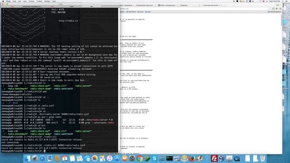This screenshot has height=163, width=290.
Task: Open Skype from the dock
Action: [155, 158]
